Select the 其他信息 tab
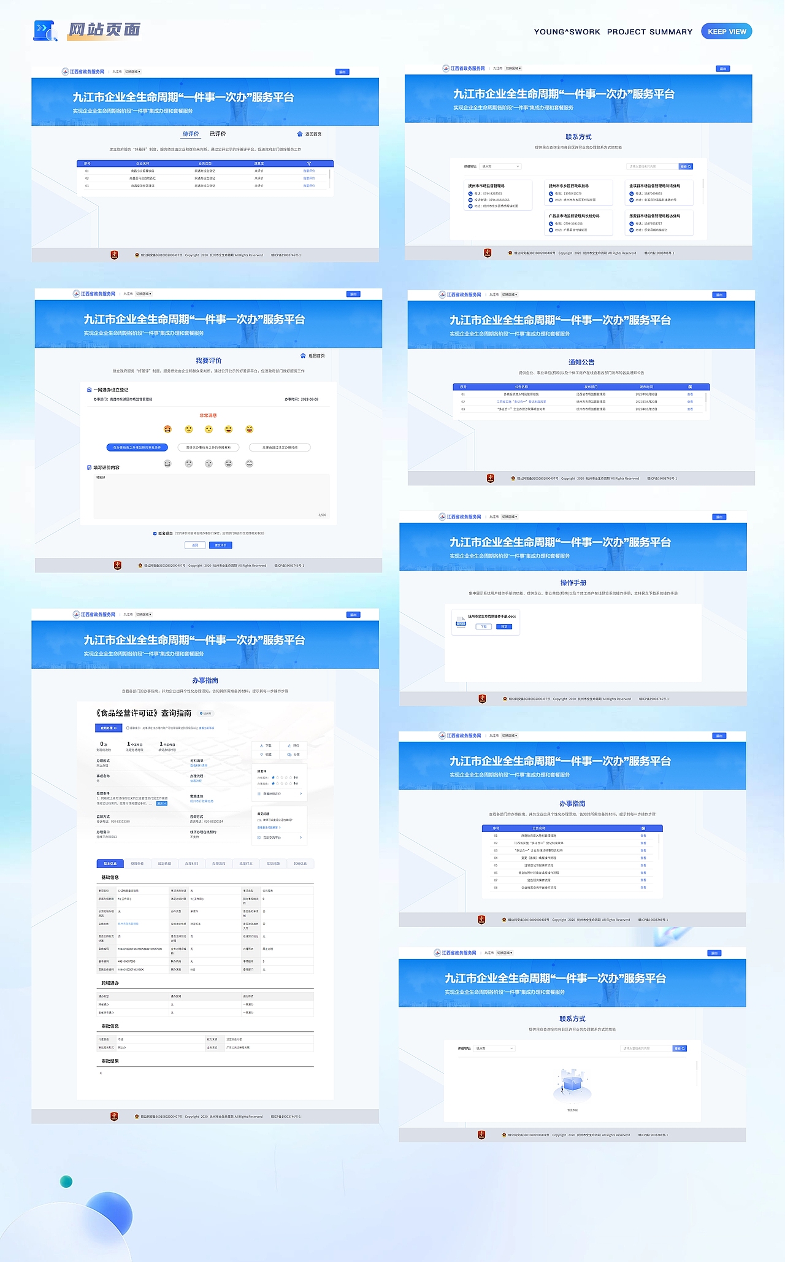This screenshot has width=785, height=1262. (301, 863)
